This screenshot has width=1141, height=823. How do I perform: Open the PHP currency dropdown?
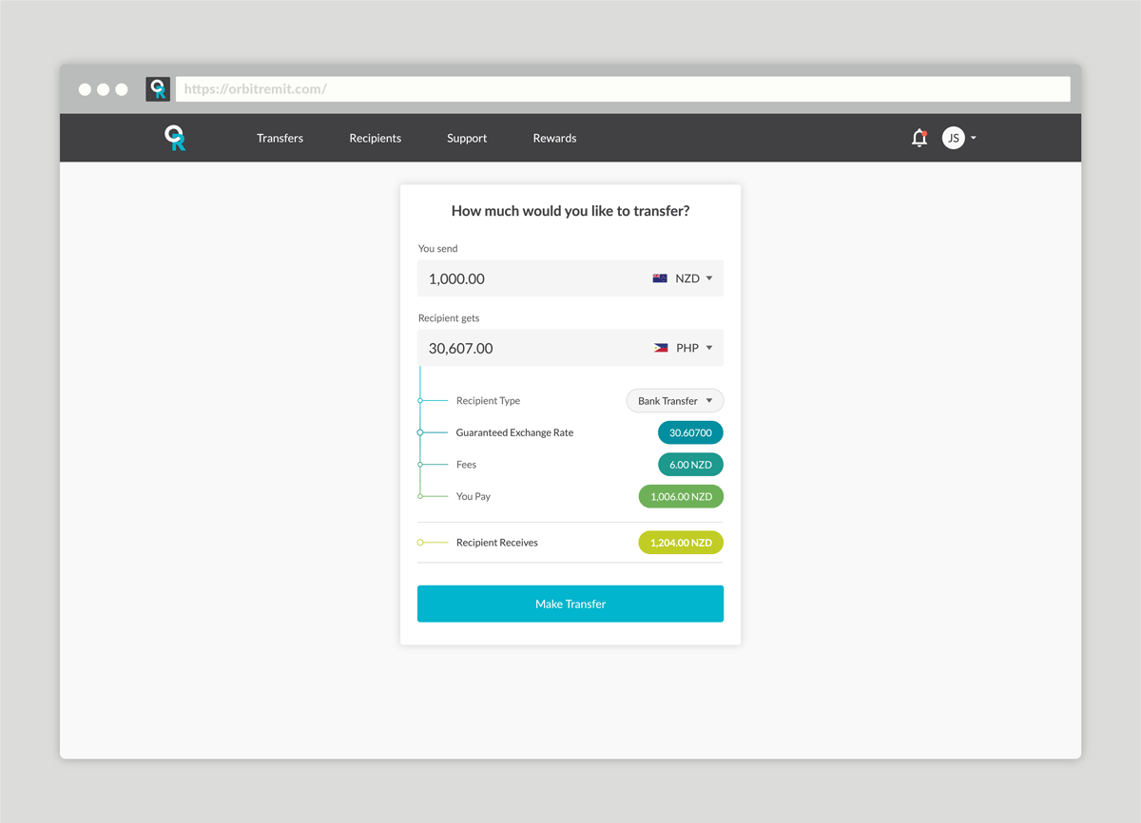coord(683,348)
